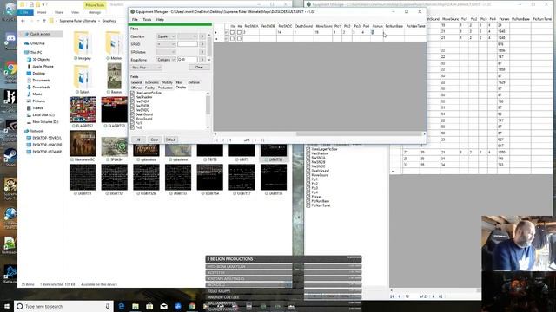Open File Explorer from the taskbar
556x312 pixels.
tap(136, 306)
